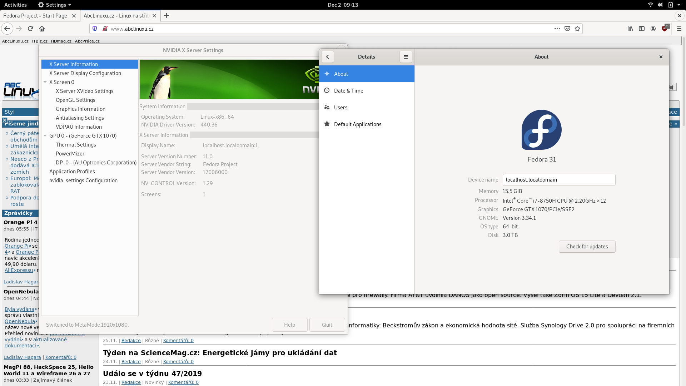Open uBlock extension with 39 badge
Screen dimensions: 686x386
coord(665,28)
